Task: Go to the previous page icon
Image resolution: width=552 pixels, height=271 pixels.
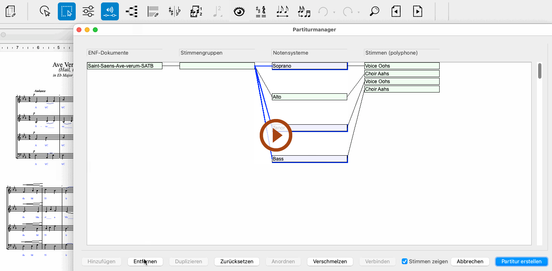Action: pyautogui.click(x=396, y=11)
